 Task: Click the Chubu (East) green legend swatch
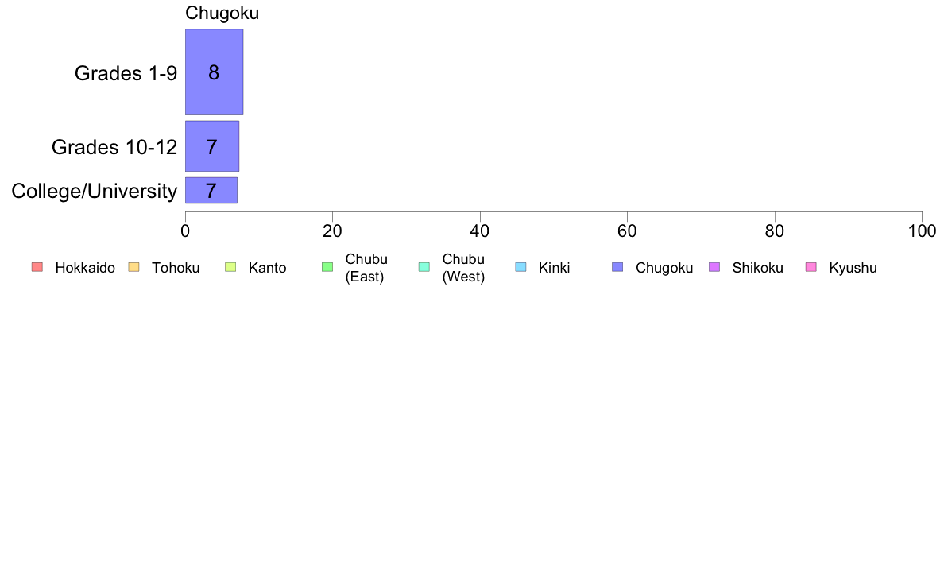(x=327, y=267)
